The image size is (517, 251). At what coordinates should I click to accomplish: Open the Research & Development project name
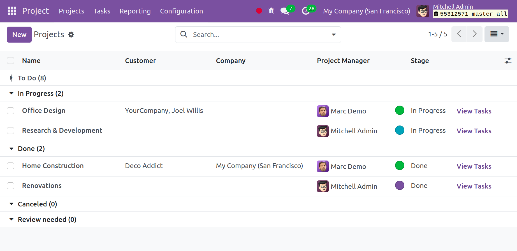tap(62, 131)
